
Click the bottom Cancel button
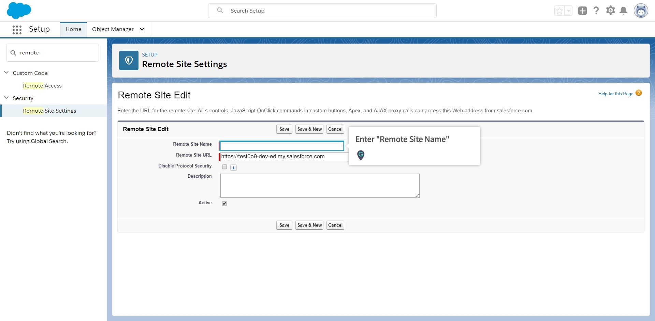[335, 225]
